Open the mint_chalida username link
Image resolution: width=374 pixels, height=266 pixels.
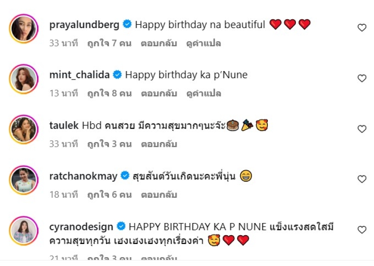tap(79, 75)
